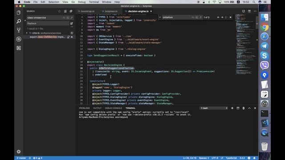Close the decision-engine.ts tab
285x160 pixels.
(151, 11)
